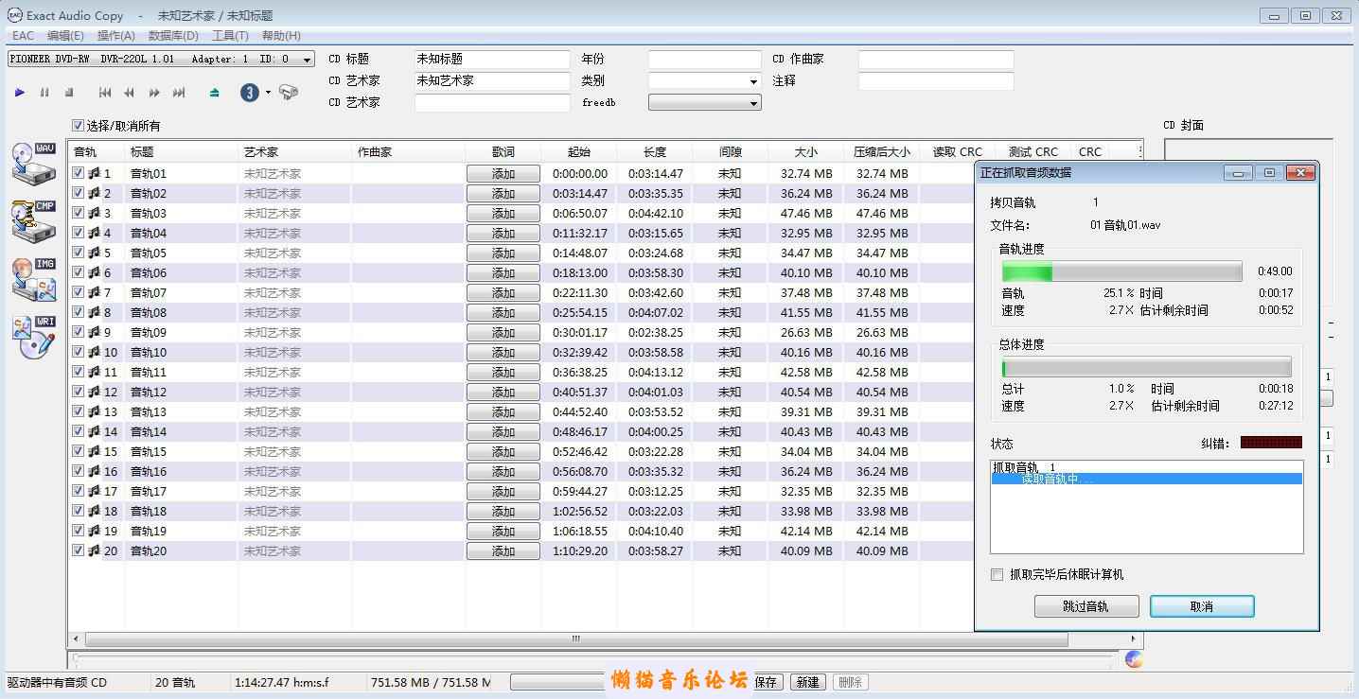The height and width of the screenshot is (699, 1359).
Task: Open the 类别 genre dropdown
Action: [x=704, y=81]
